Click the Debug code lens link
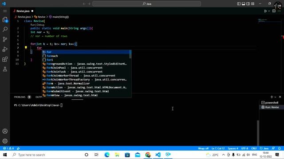Screen dimensions: 284x159 point(40,25)
